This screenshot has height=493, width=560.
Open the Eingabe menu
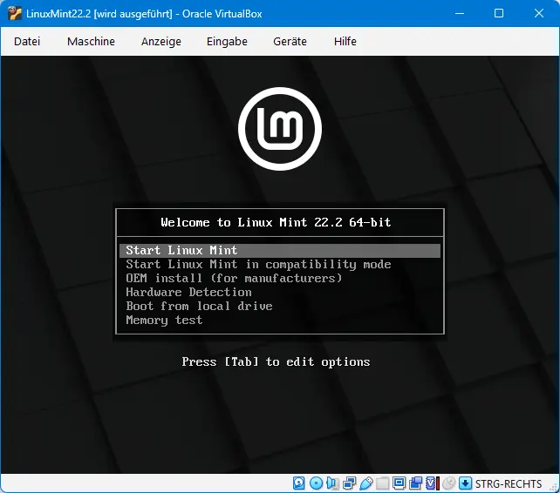coord(227,42)
